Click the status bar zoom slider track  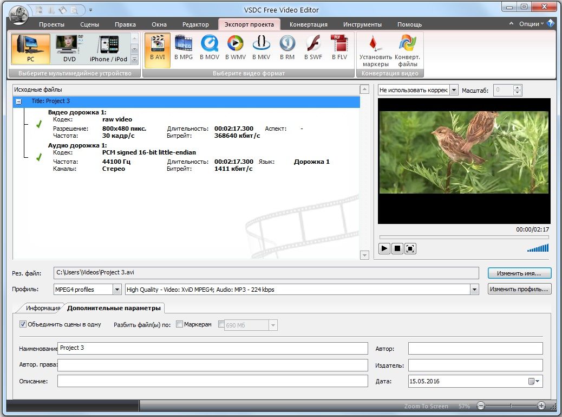tap(511, 406)
